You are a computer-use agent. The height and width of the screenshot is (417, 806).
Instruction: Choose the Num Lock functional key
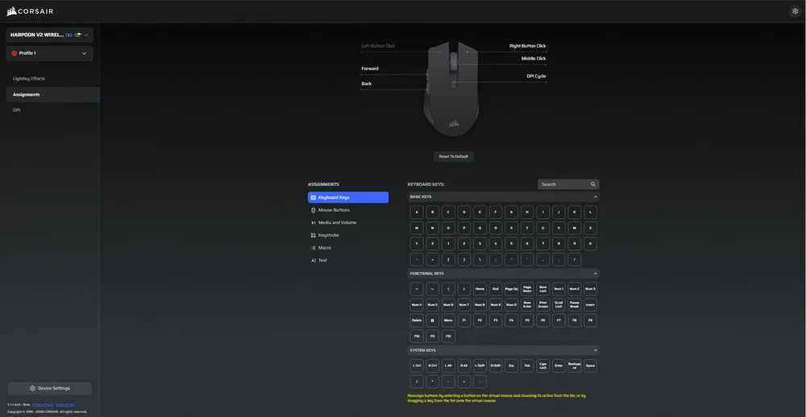[x=542, y=289]
